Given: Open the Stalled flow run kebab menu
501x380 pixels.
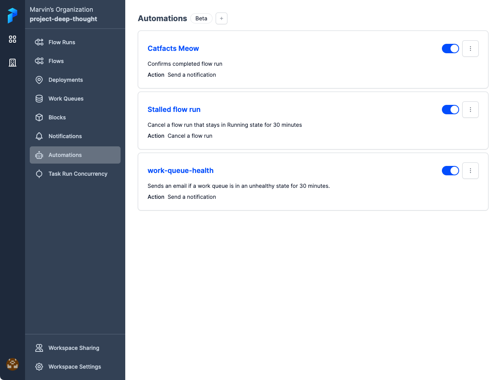Looking at the screenshot, I should 470,110.
